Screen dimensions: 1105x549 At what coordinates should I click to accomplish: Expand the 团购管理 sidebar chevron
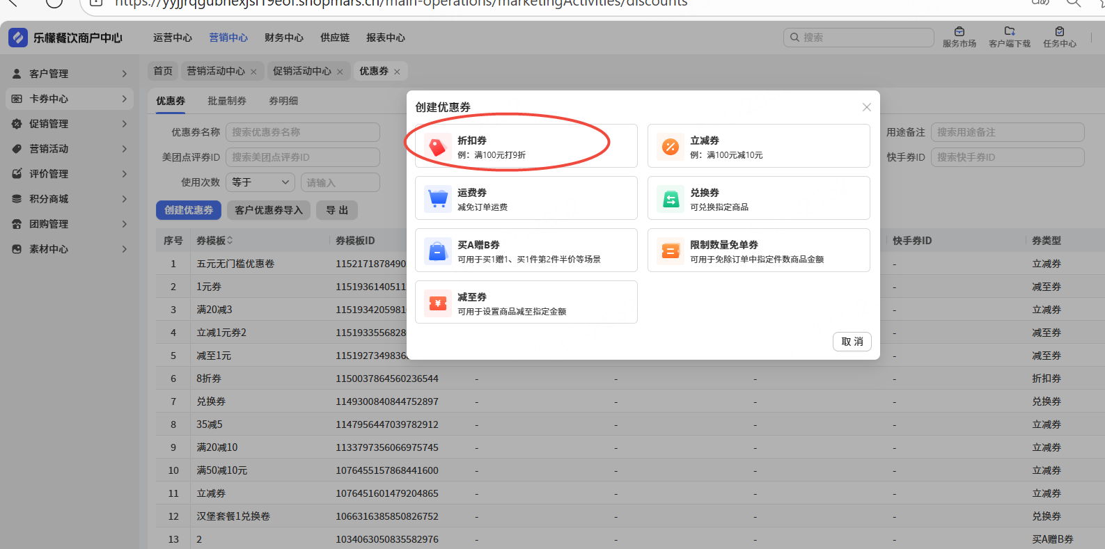[x=125, y=224]
